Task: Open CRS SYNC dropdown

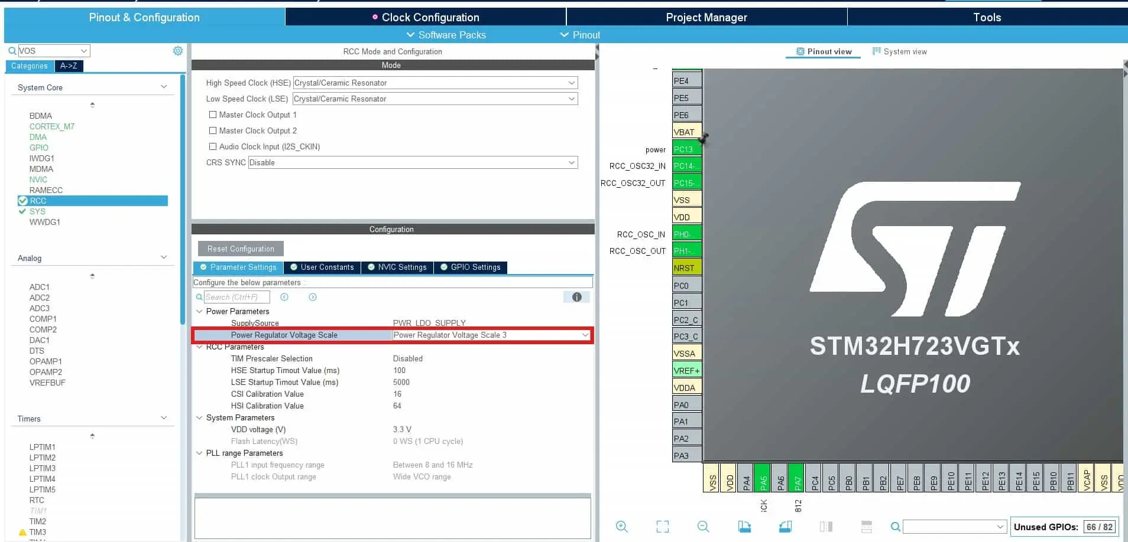Action: (x=413, y=162)
